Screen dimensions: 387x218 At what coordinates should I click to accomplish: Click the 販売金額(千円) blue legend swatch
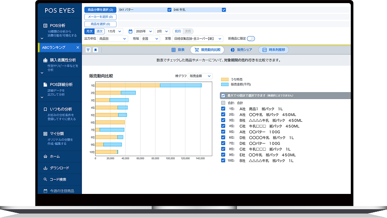point(225,85)
